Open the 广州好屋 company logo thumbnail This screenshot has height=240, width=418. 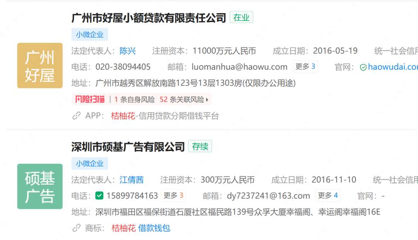click(40, 65)
